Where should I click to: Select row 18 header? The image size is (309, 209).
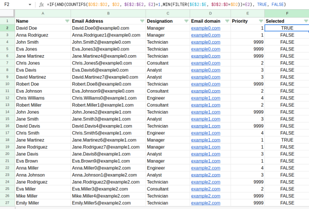(x=7, y=140)
